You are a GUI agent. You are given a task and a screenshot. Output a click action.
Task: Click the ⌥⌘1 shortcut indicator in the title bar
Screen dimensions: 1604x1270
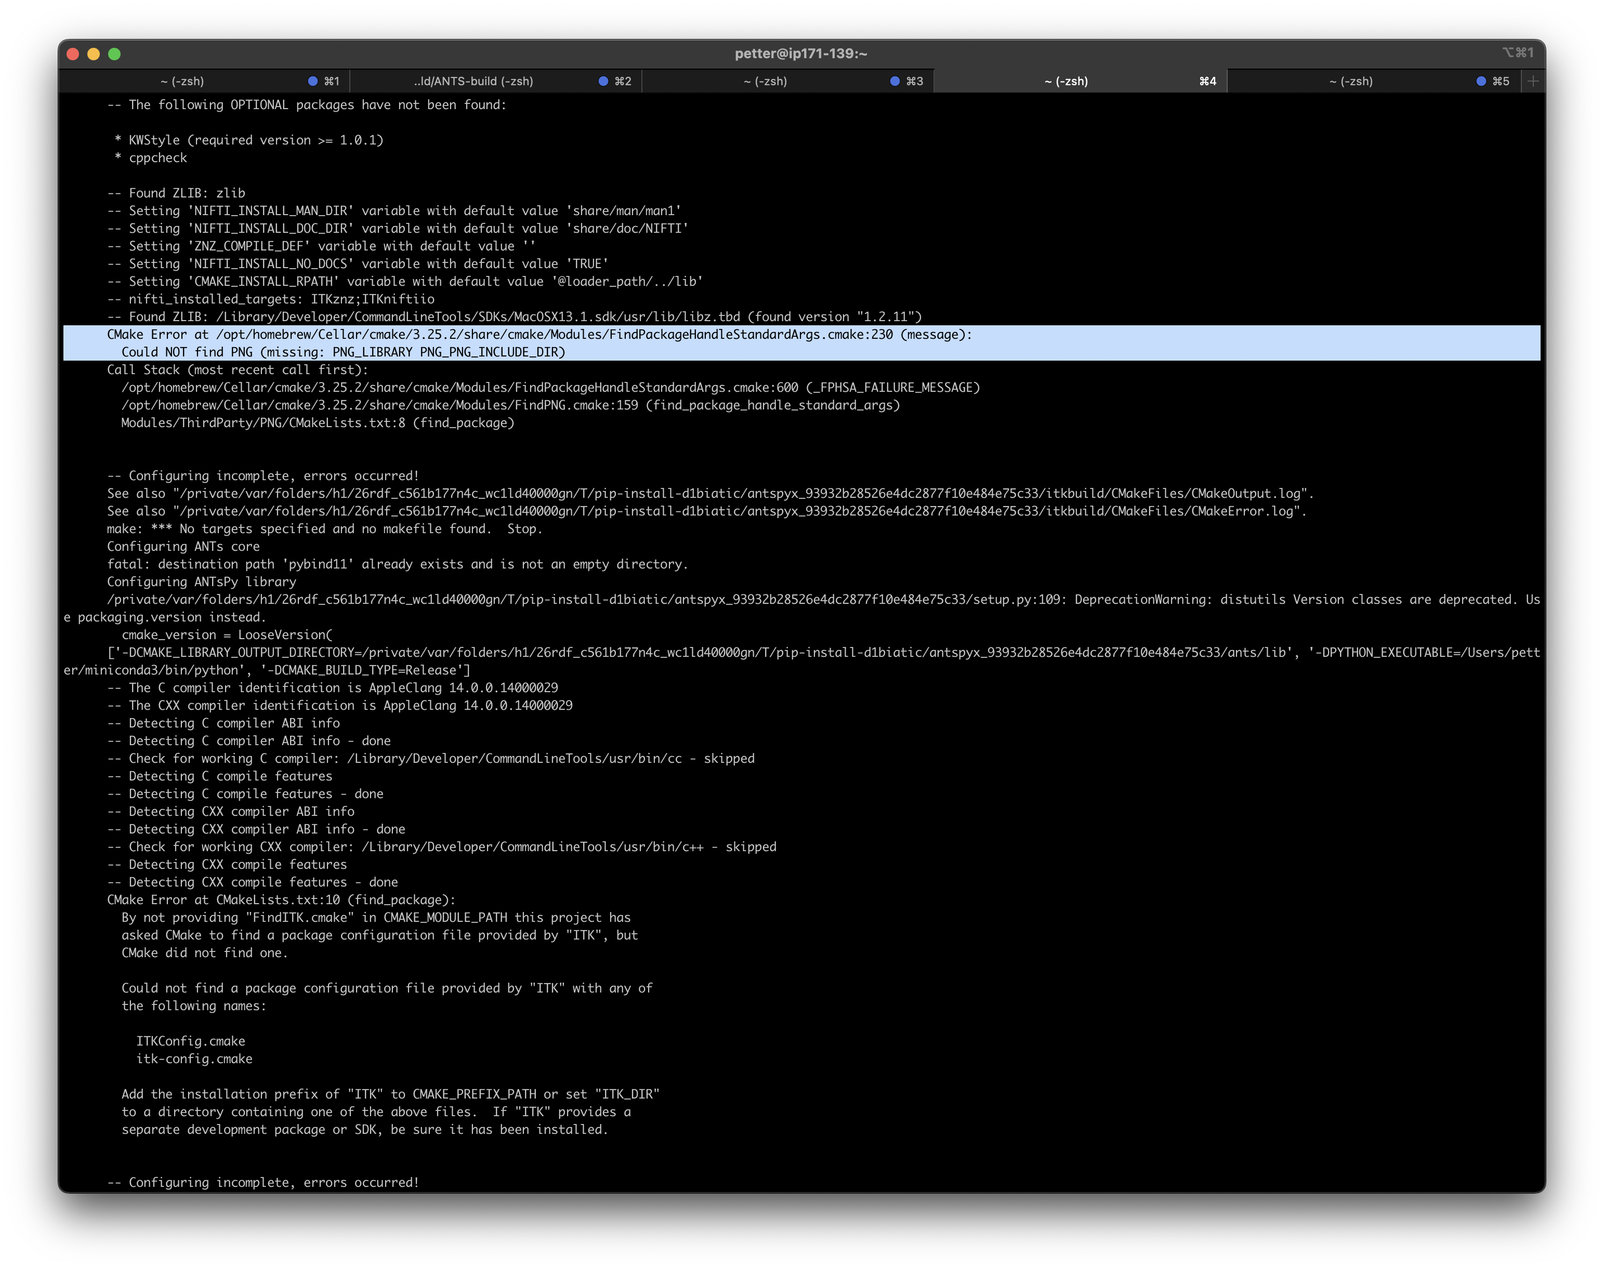click(x=1517, y=52)
